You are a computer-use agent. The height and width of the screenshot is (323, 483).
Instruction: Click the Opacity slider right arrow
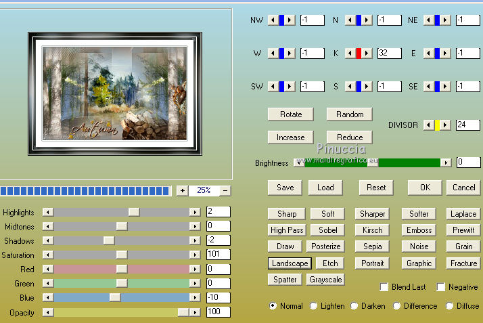(x=195, y=312)
